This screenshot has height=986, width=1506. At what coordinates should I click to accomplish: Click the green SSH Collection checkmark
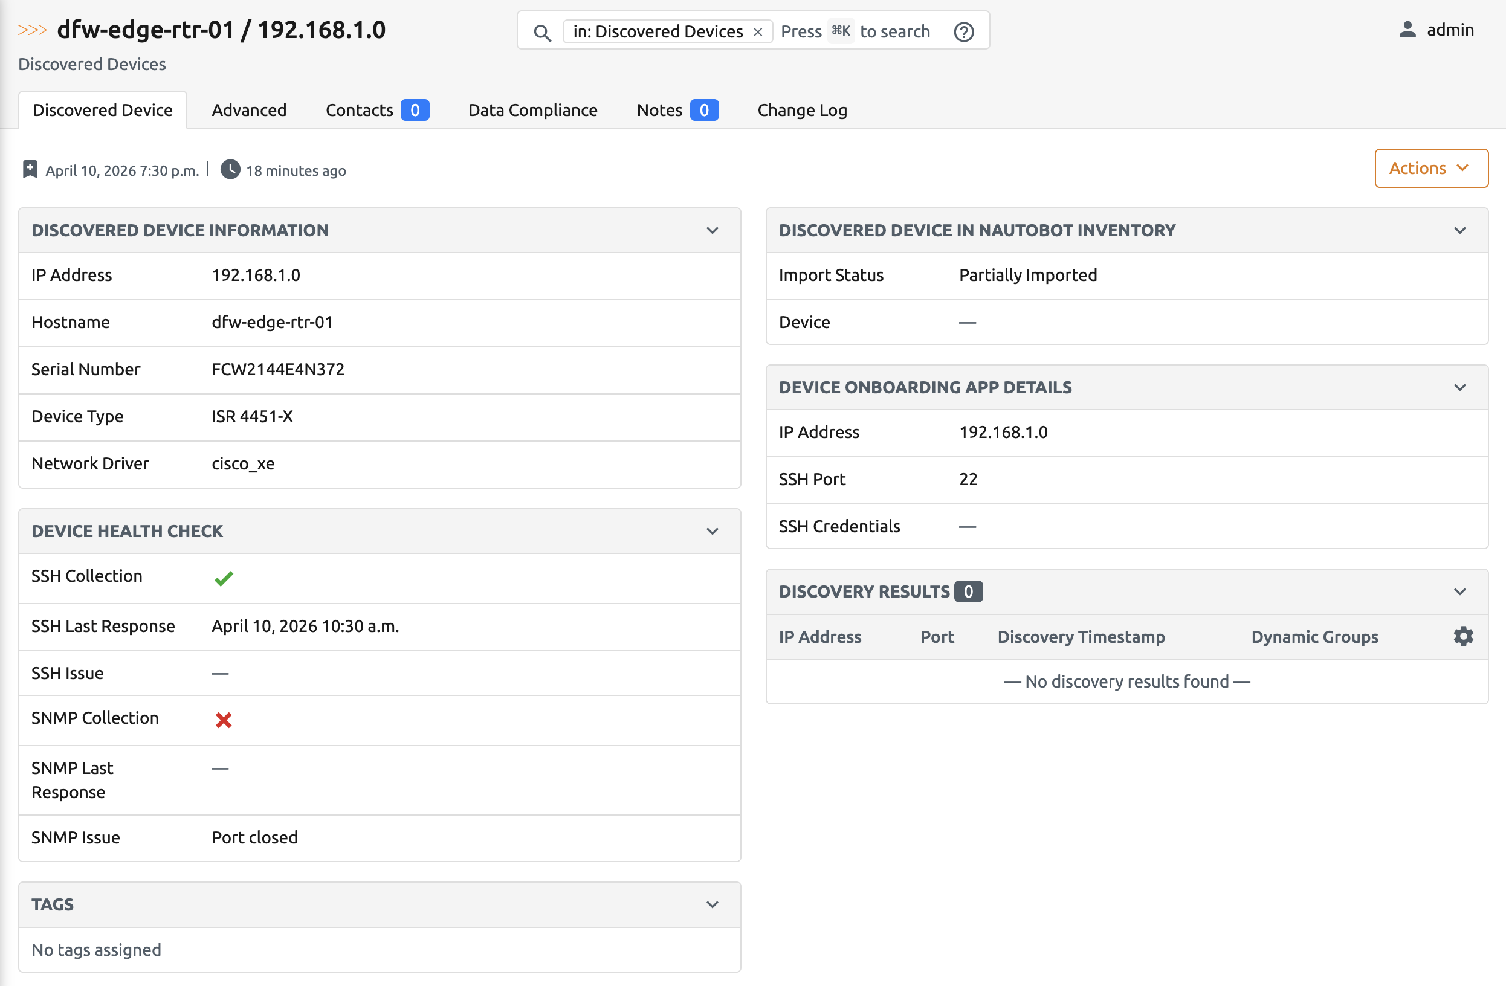tap(224, 578)
